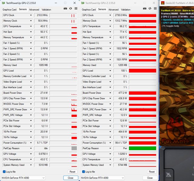Open Board Power Draw dropdown in right window
194x181 pixels.
[110, 93]
